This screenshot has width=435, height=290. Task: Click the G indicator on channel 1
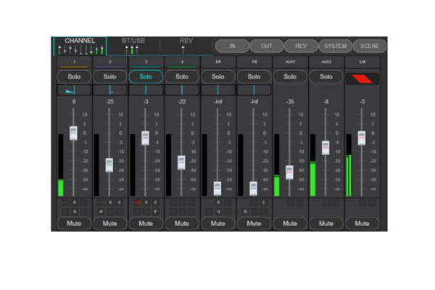click(75, 212)
